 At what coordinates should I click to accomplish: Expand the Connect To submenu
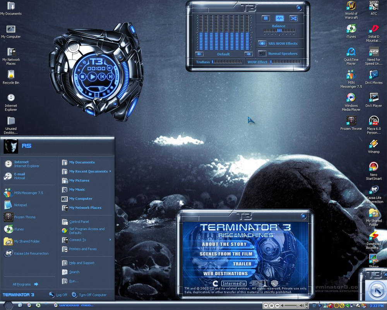tap(86, 240)
